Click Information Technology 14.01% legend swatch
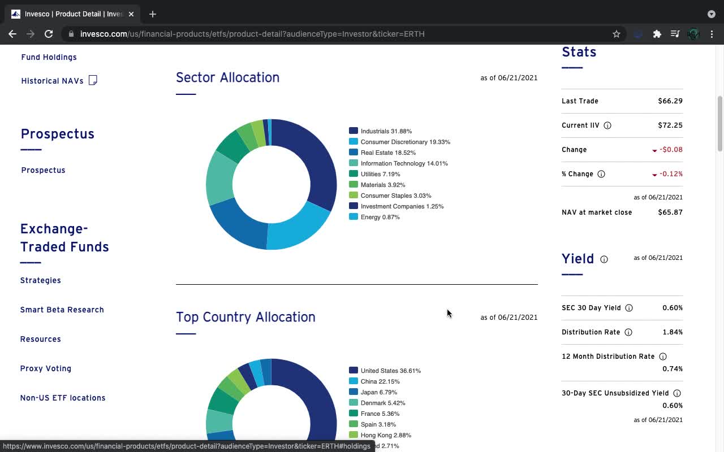The height and width of the screenshot is (452, 724). point(354,163)
